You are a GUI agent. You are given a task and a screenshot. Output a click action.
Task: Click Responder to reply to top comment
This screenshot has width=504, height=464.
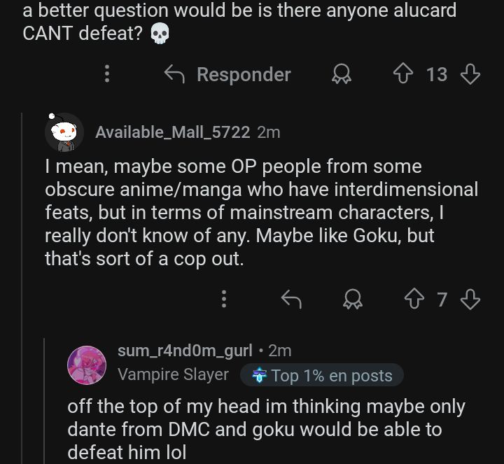pos(227,74)
